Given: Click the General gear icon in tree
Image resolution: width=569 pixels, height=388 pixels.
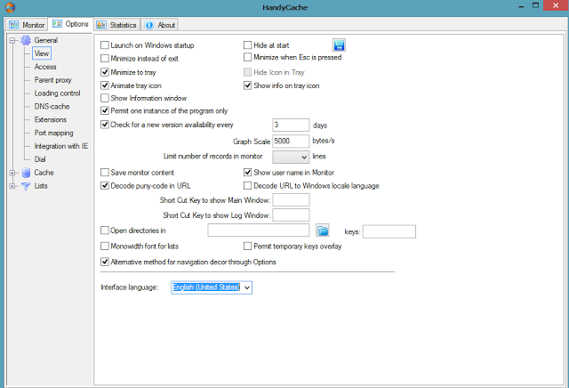Looking at the screenshot, I should pyautogui.click(x=26, y=40).
